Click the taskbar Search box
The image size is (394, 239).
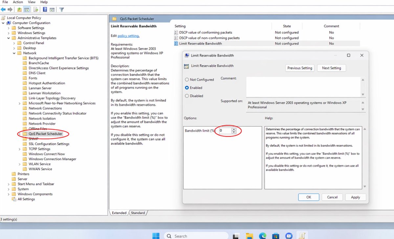pos(196,236)
